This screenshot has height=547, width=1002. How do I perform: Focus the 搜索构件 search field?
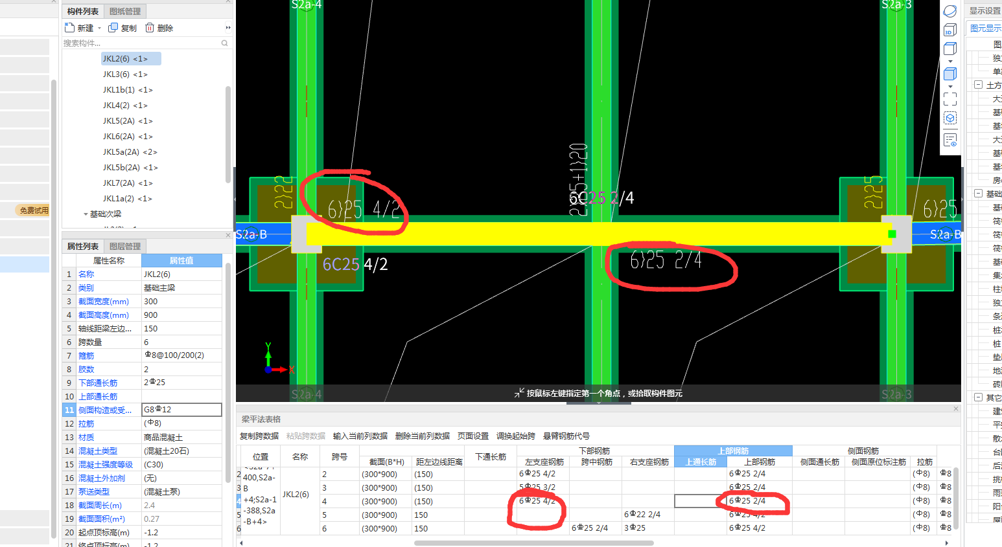coord(141,43)
